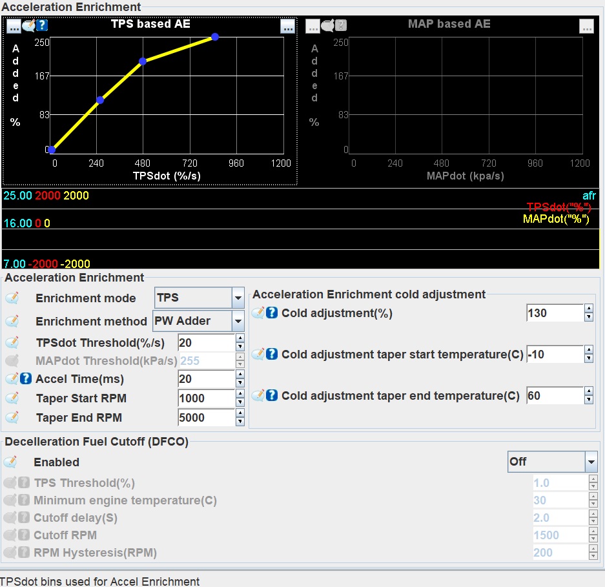Decrease taper end temperature with down spinner
Image resolution: width=605 pixels, height=587 pixels.
click(x=588, y=400)
